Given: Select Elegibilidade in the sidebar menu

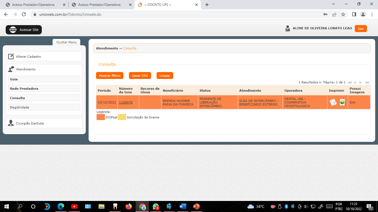Looking at the screenshot, I should (19, 107).
